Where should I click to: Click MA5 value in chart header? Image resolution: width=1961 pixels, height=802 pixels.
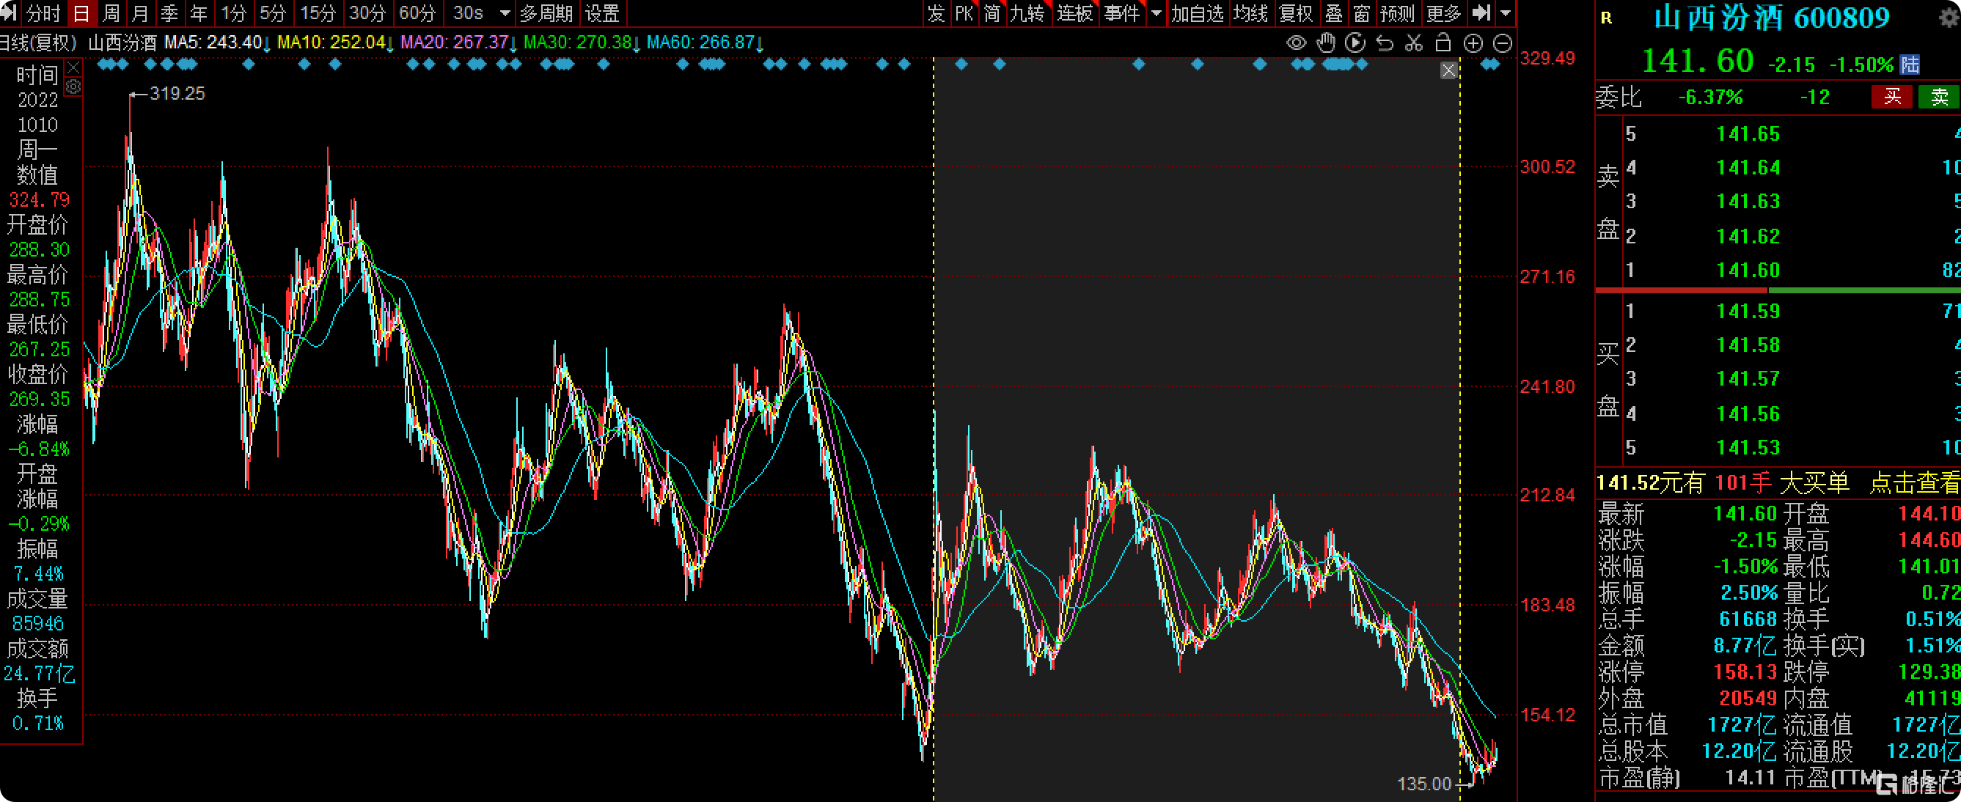point(218,43)
